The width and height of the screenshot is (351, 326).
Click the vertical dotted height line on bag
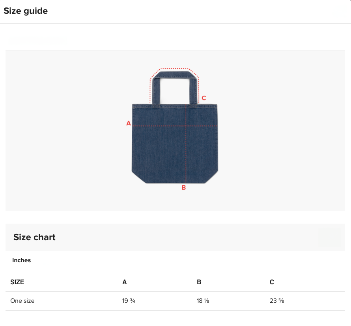(x=186, y=143)
